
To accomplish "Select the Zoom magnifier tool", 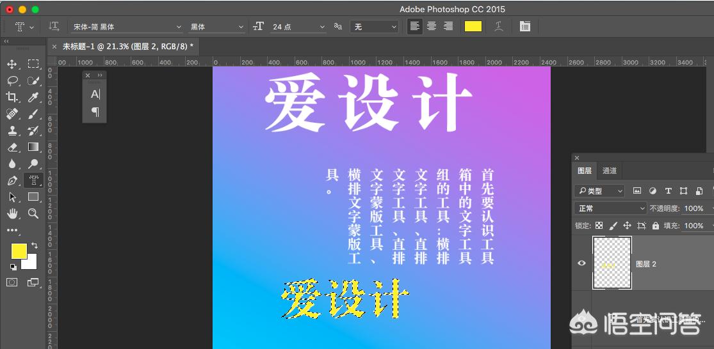I will tap(33, 213).
